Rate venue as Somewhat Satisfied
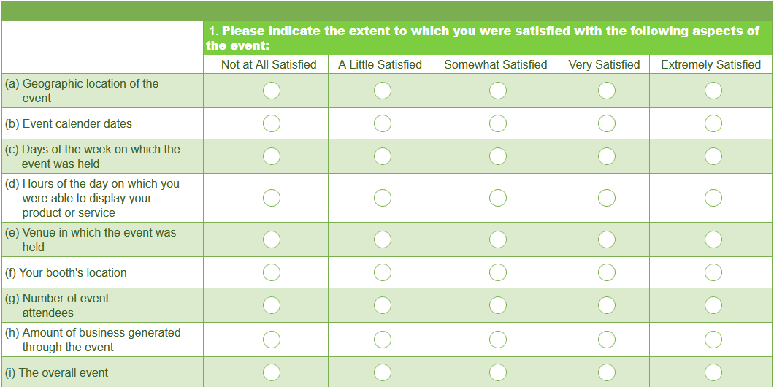Viewport: 774px width, 387px height. click(498, 240)
